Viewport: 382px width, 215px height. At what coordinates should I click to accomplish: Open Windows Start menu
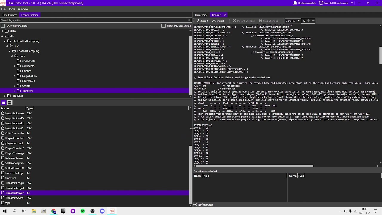coord(4,211)
